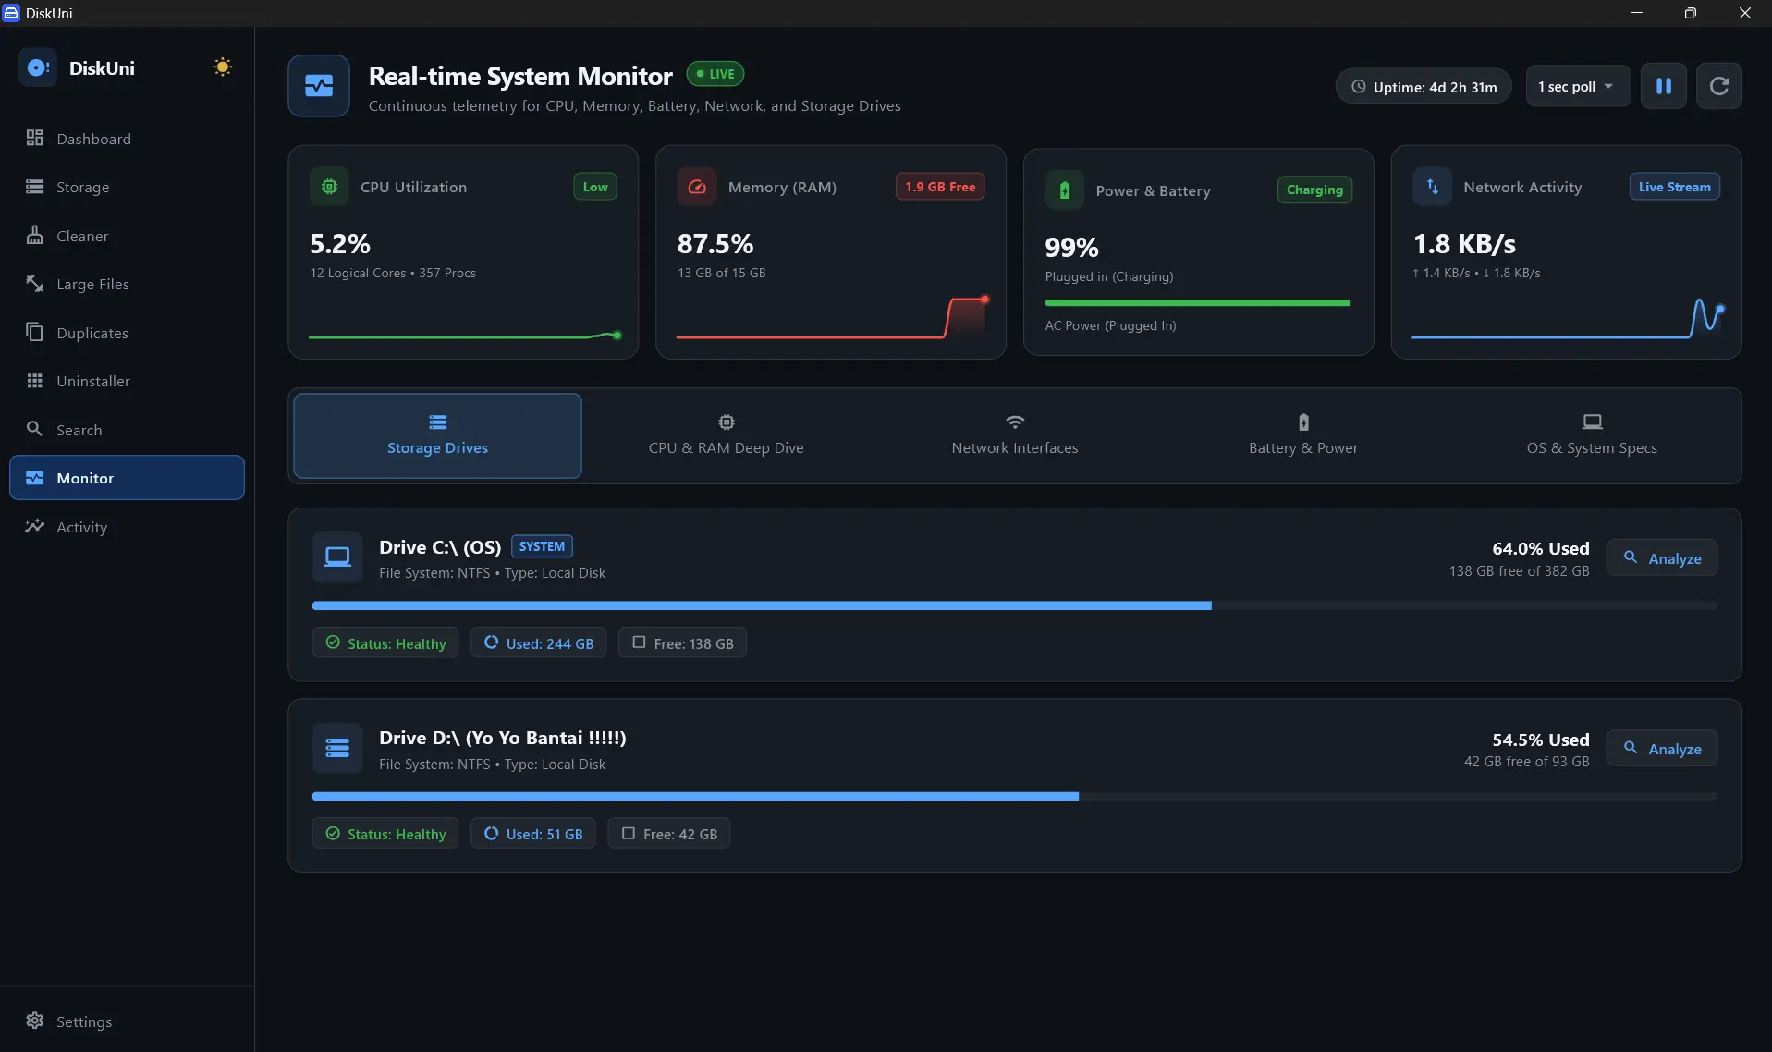The width and height of the screenshot is (1772, 1052).
Task: Toggle light theme with the sun icon
Action: 222,67
